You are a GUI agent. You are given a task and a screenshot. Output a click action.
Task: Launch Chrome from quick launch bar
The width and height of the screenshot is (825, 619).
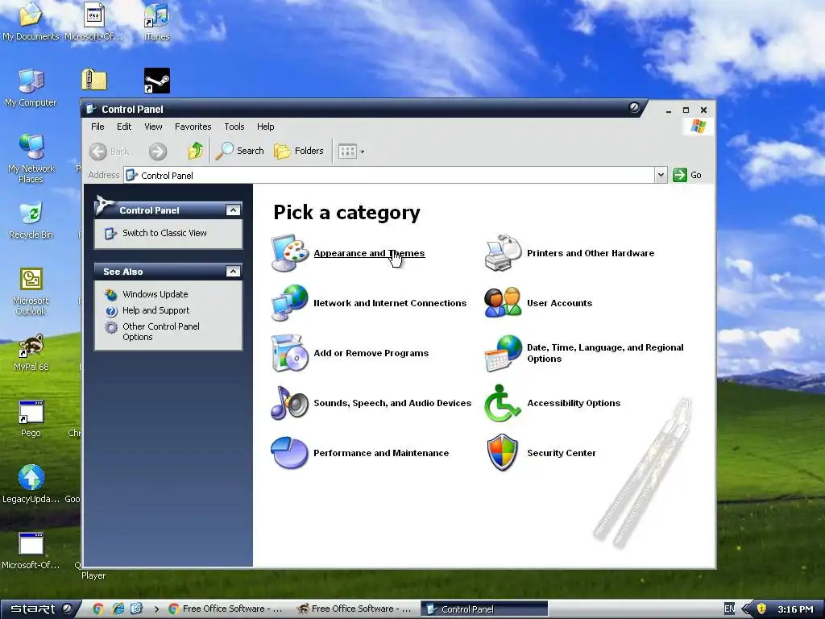pyautogui.click(x=97, y=609)
